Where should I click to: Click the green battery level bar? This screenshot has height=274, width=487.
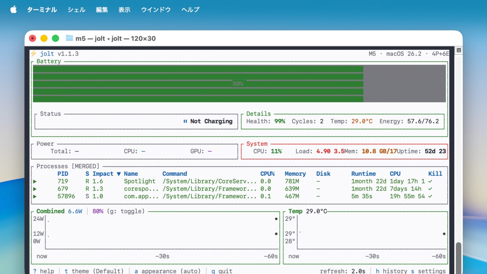[x=198, y=83]
